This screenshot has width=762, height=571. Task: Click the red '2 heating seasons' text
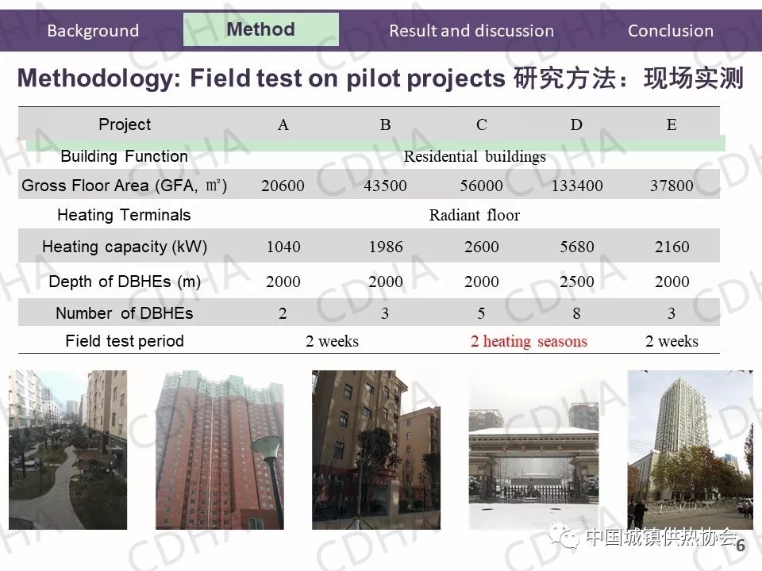[x=529, y=342]
